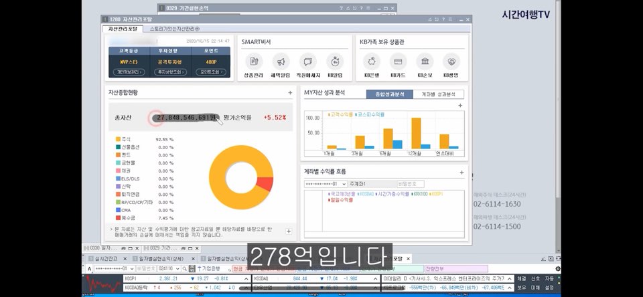Screen dimensions: 643x297
Task: Expand the news ticker row arrow
Action: click(509, 278)
